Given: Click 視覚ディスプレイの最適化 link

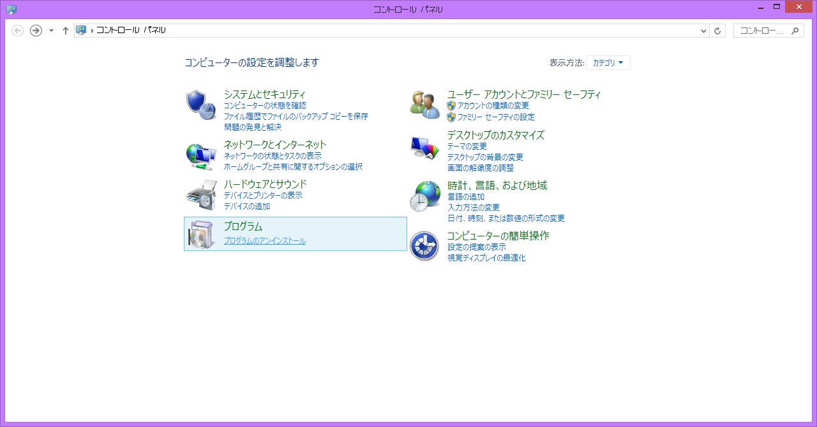Looking at the screenshot, I should (486, 258).
